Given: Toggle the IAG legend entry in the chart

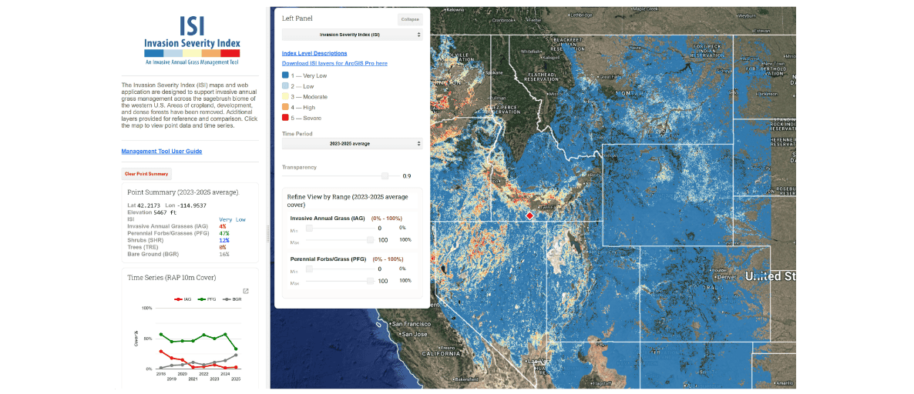Looking at the screenshot, I should coord(183,299).
